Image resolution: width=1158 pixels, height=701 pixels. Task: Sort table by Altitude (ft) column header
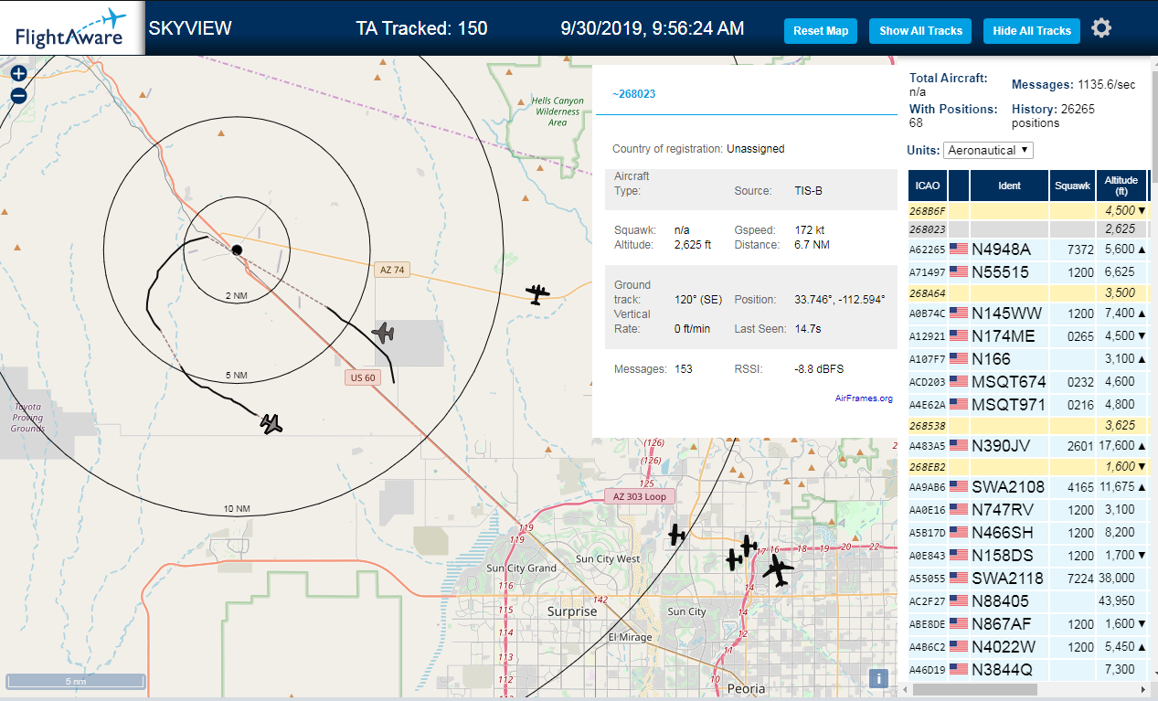click(x=1121, y=186)
